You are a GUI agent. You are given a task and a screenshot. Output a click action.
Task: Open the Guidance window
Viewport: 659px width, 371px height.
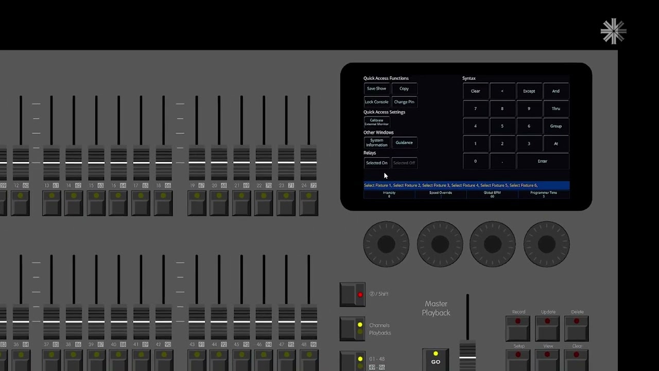click(x=404, y=143)
